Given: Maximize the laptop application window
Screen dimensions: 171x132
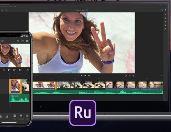Looking at the screenshot, I should [161, 5].
